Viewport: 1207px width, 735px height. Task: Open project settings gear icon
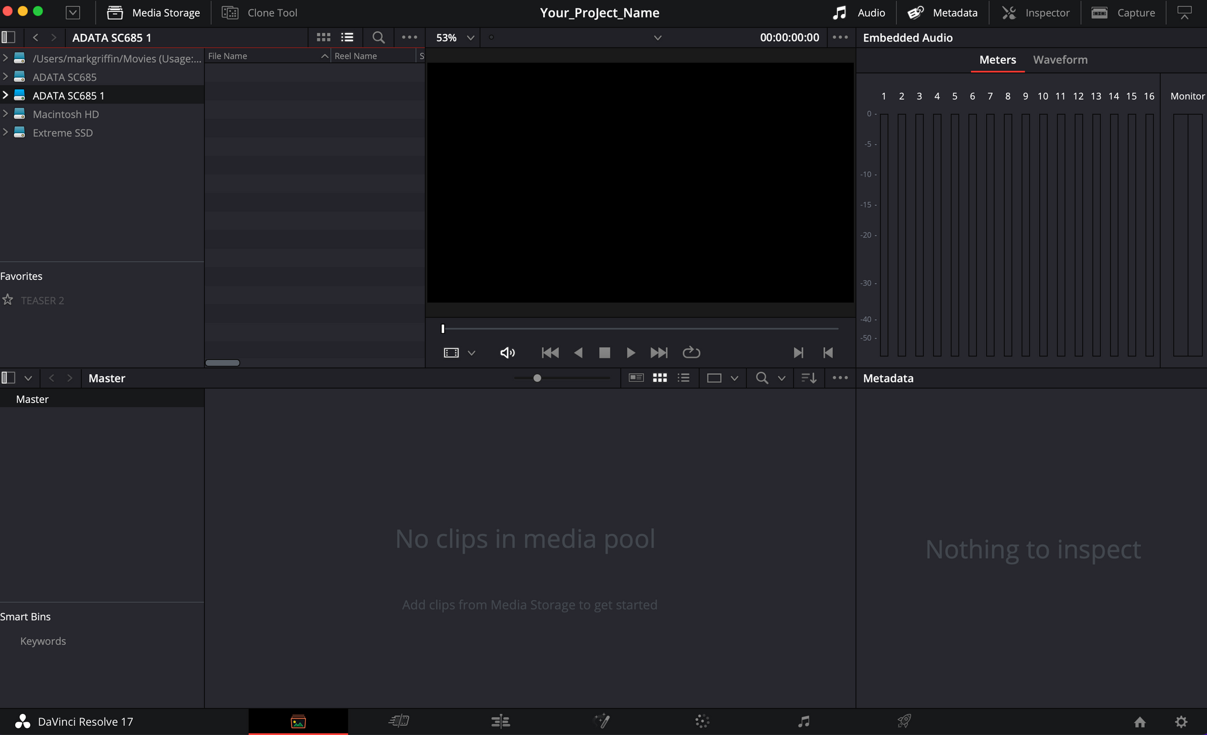point(1181,722)
